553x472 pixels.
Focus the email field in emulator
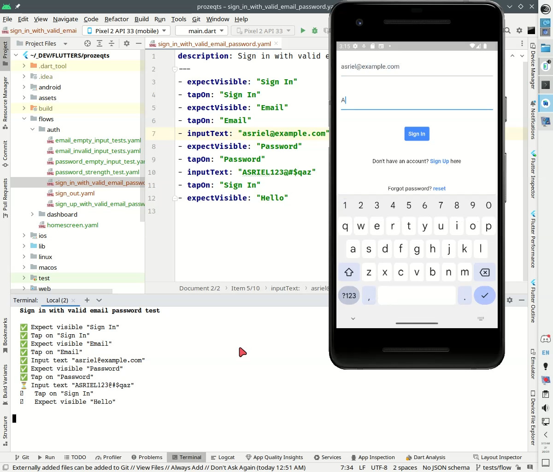pyautogui.click(x=417, y=67)
